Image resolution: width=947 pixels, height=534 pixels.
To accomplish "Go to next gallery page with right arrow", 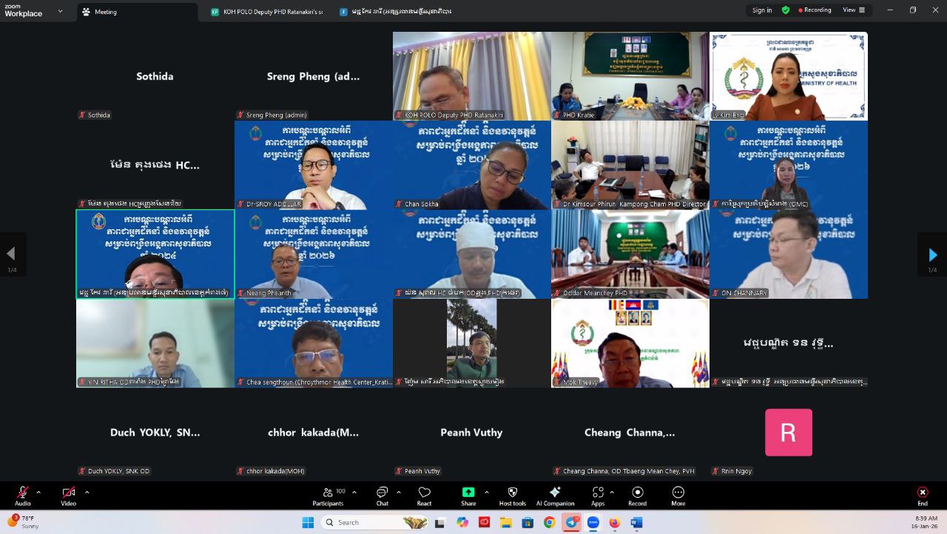I will pos(932,254).
